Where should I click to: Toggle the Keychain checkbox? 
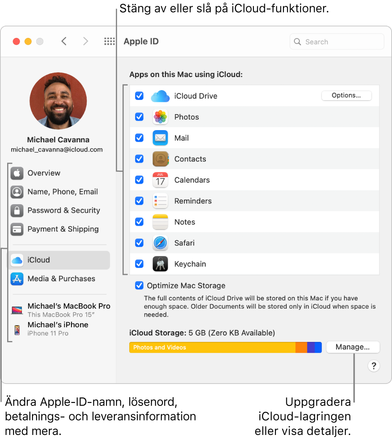point(139,264)
